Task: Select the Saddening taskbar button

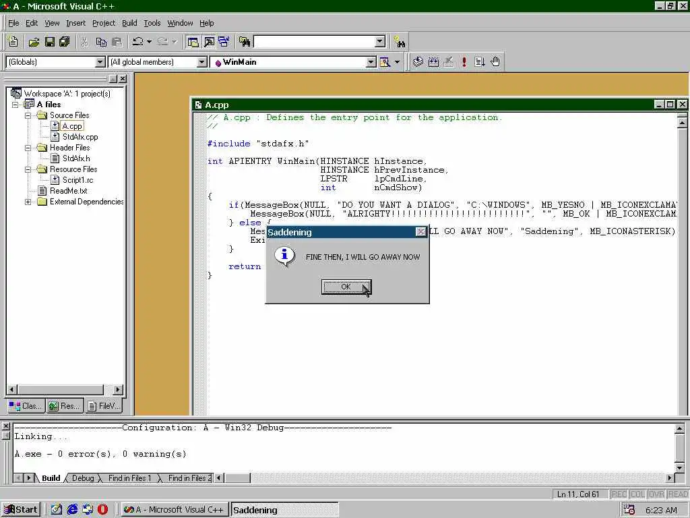Action: click(x=284, y=510)
